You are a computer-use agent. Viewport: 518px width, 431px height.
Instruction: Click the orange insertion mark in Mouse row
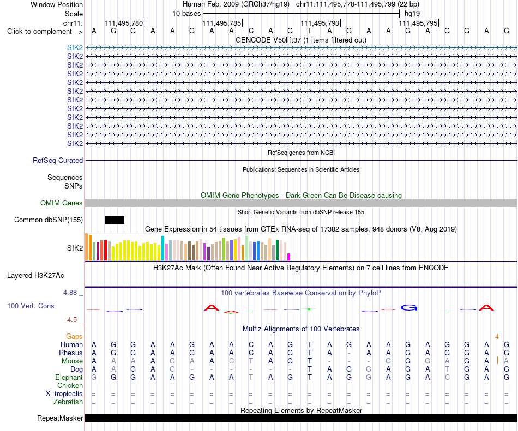497,360
